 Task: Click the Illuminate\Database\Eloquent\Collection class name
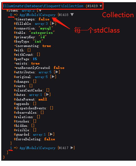(43, 6)
